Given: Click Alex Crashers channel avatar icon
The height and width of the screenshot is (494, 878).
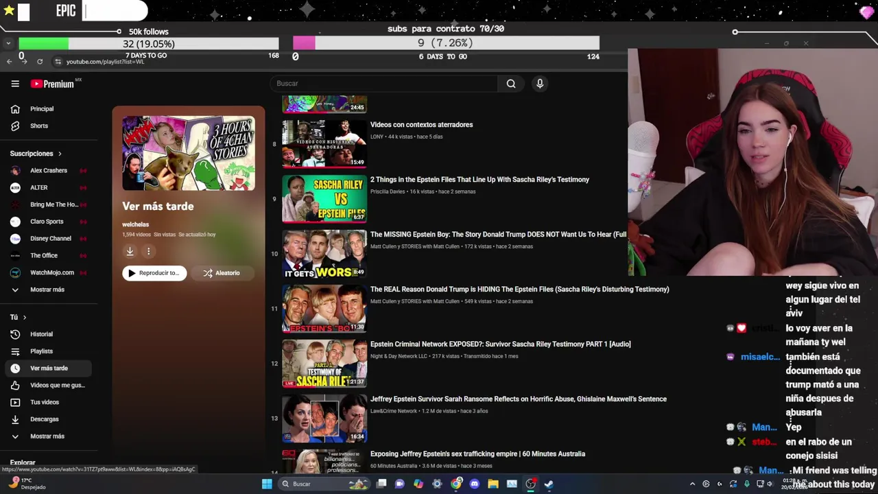Looking at the screenshot, I should 15,170.
